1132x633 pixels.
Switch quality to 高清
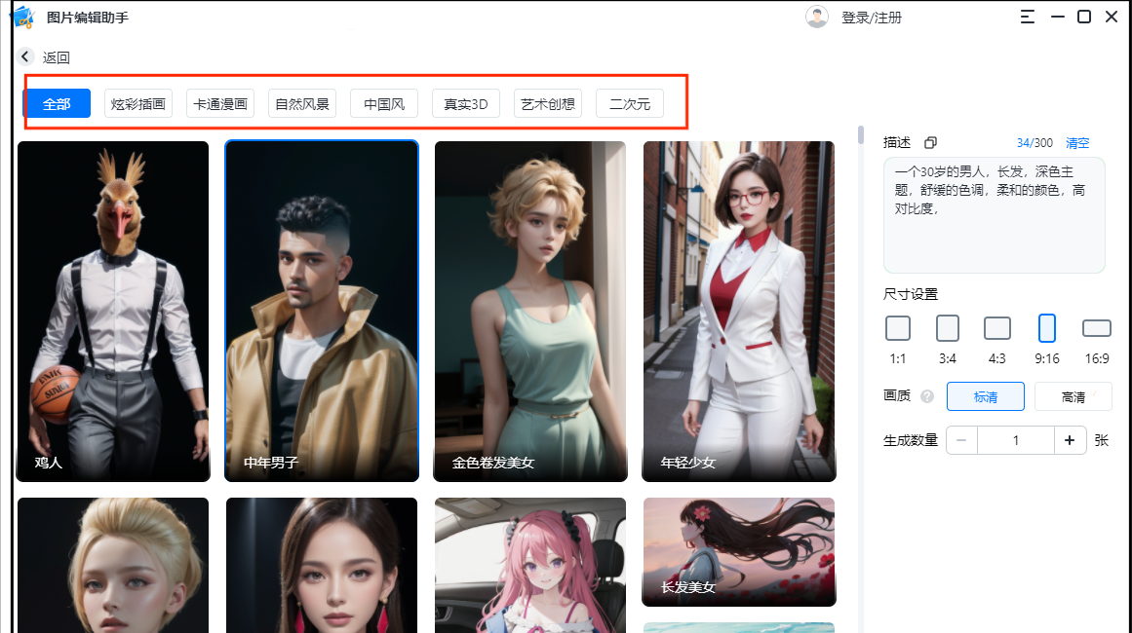(x=1073, y=396)
